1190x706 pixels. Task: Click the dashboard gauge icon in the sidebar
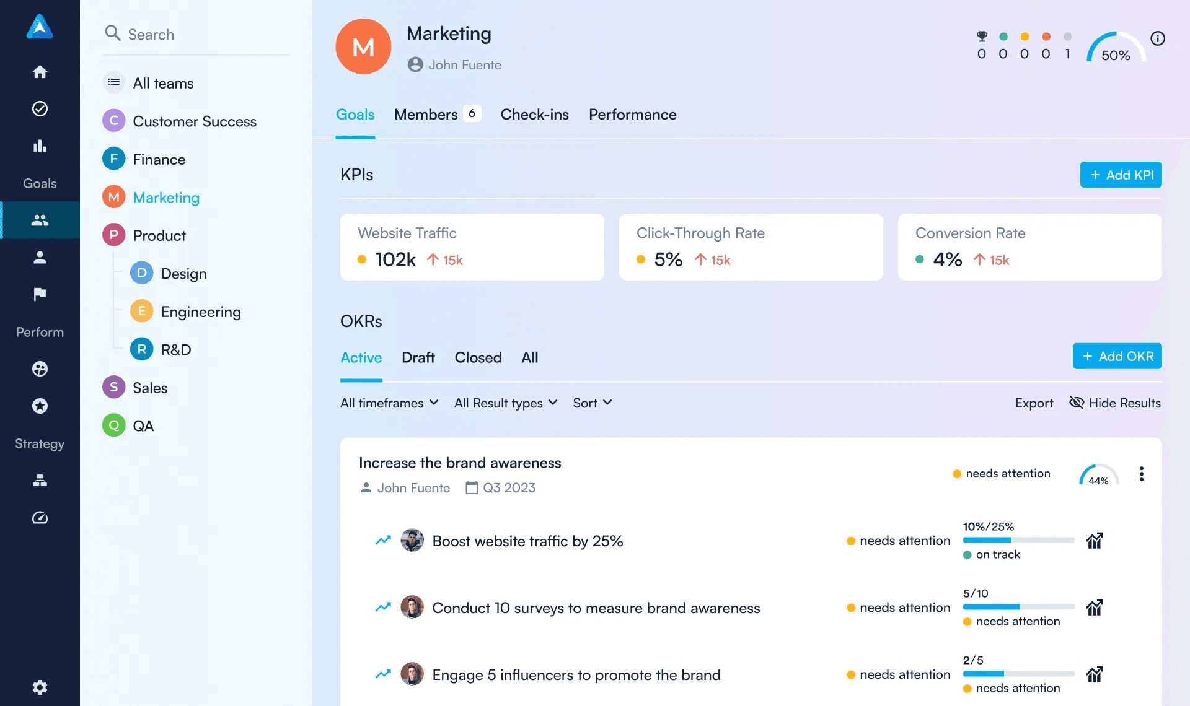(x=39, y=518)
